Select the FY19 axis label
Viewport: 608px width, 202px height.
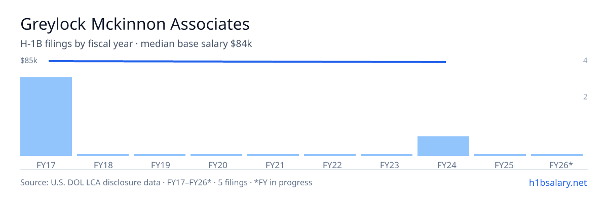click(x=160, y=165)
